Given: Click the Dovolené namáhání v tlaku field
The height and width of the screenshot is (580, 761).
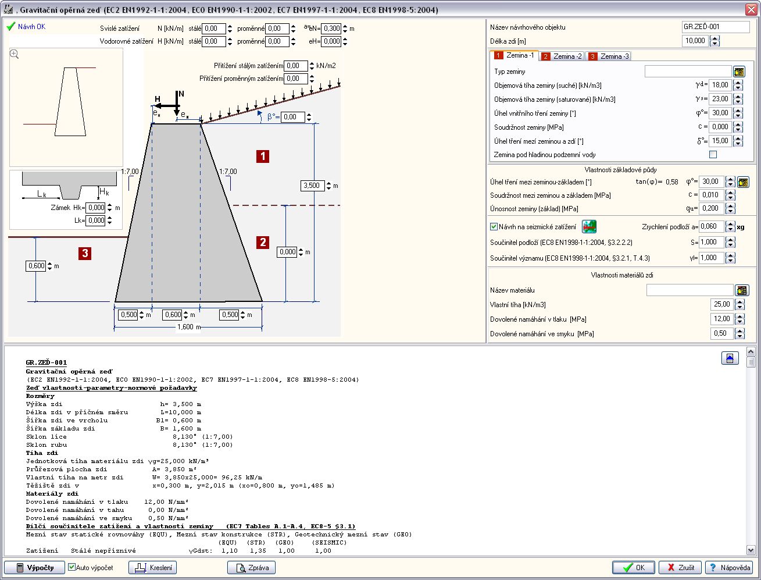Looking at the screenshot, I should [721, 319].
